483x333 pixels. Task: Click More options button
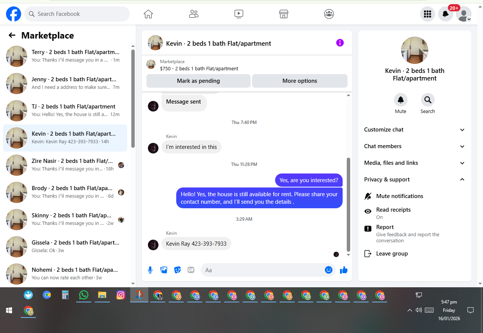pyautogui.click(x=300, y=81)
